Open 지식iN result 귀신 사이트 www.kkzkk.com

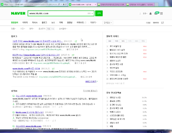pyautogui.click(x=29, y=96)
